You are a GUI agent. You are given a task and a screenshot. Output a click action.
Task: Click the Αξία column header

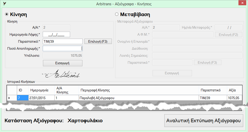(x=234, y=90)
